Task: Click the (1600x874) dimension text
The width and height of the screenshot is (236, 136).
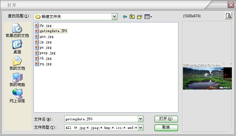Action: (192, 16)
